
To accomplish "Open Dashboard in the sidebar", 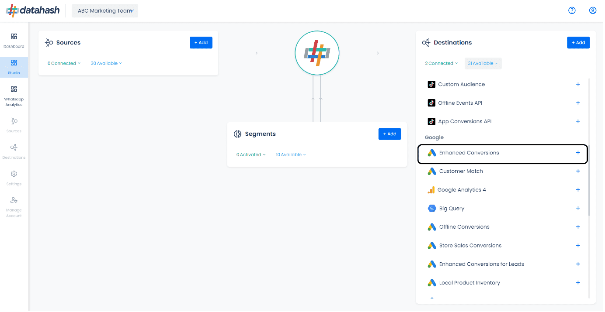I will point(14,41).
